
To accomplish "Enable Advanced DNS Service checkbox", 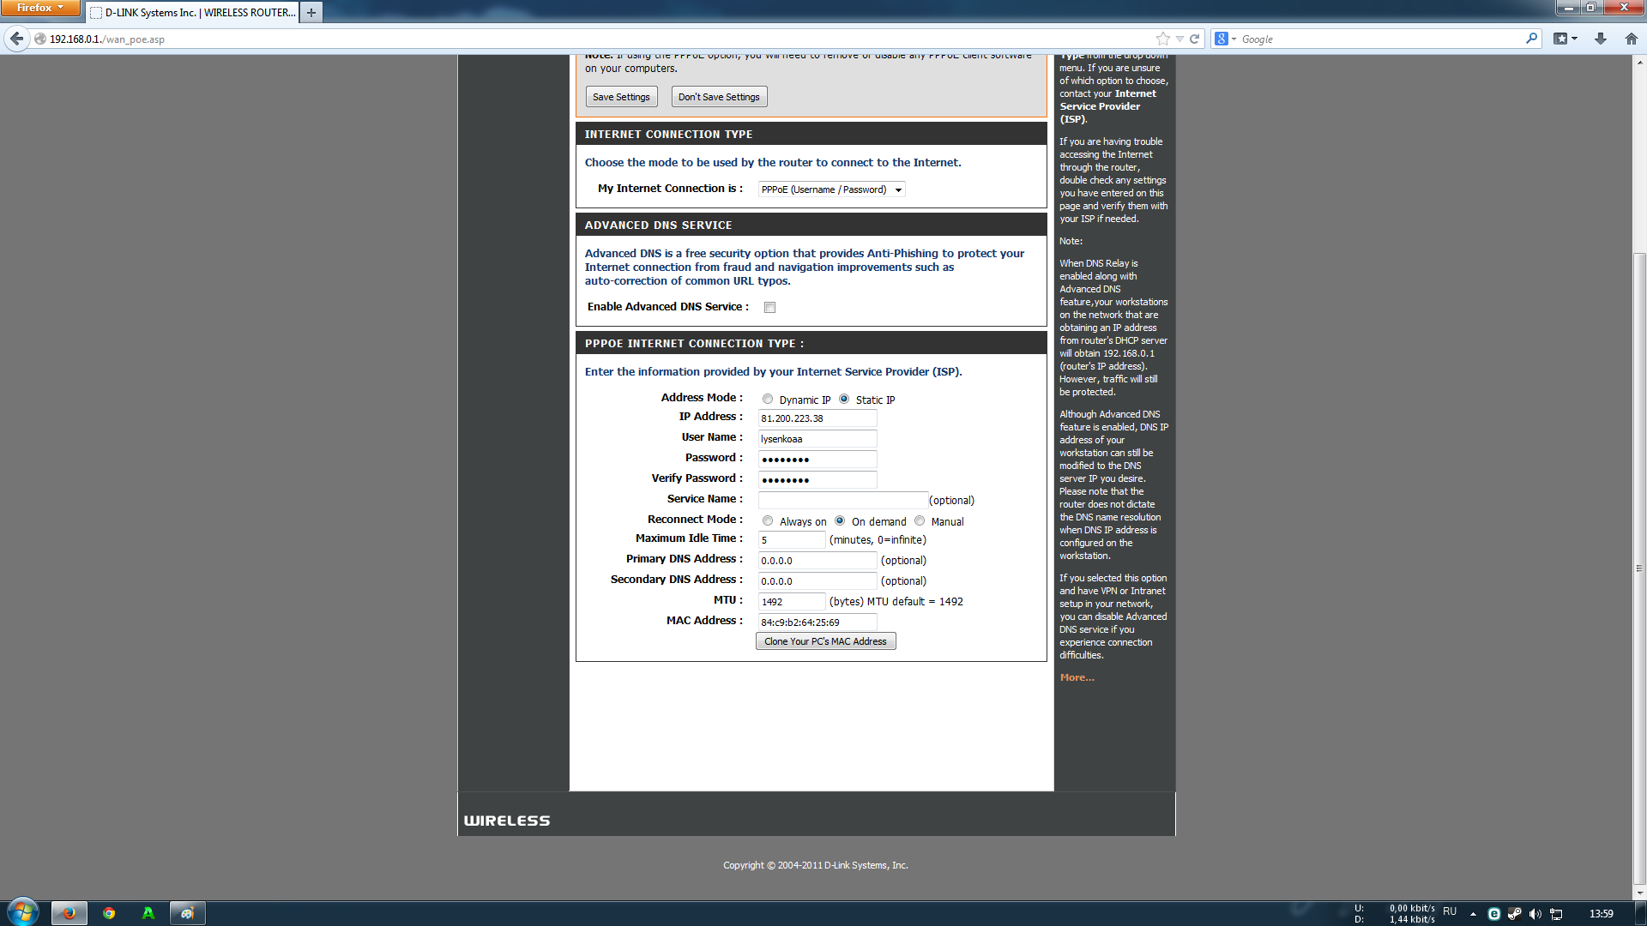I will coord(769,308).
